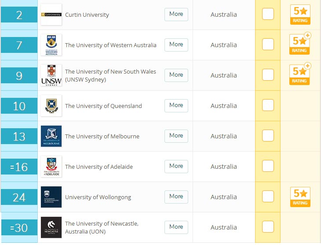The image size is (321, 245).
Task: Click the Curtin University logo
Action: pyautogui.click(x=51, y=15)
